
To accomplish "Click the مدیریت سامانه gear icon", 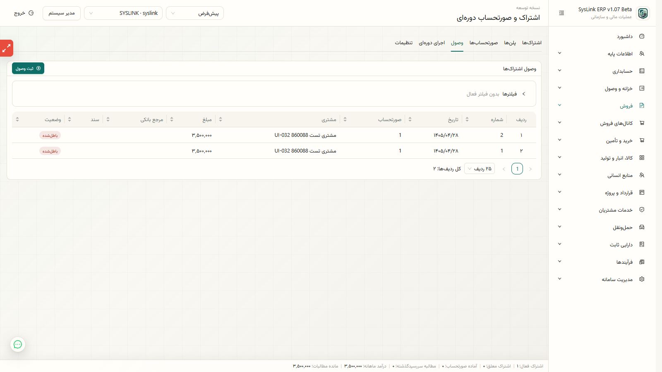I will [x=642, y=279].
